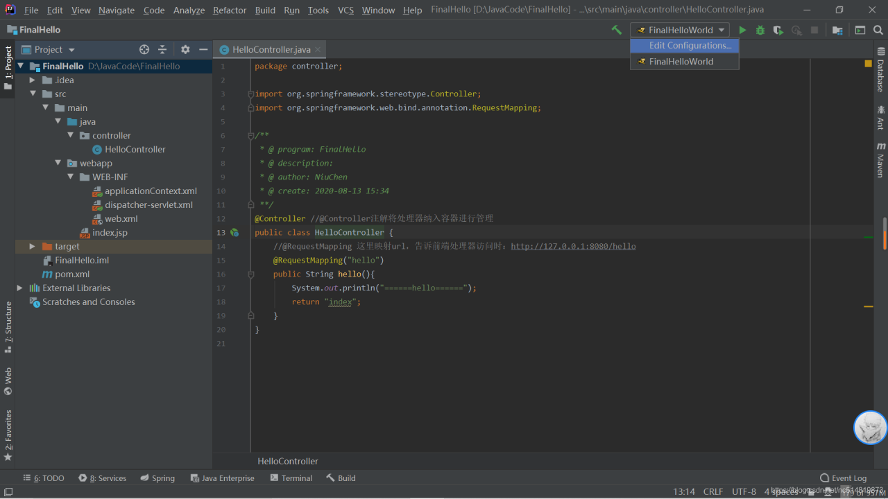Open the Structure tool window
Screen dimensions: 888x499
click(8, 327)
